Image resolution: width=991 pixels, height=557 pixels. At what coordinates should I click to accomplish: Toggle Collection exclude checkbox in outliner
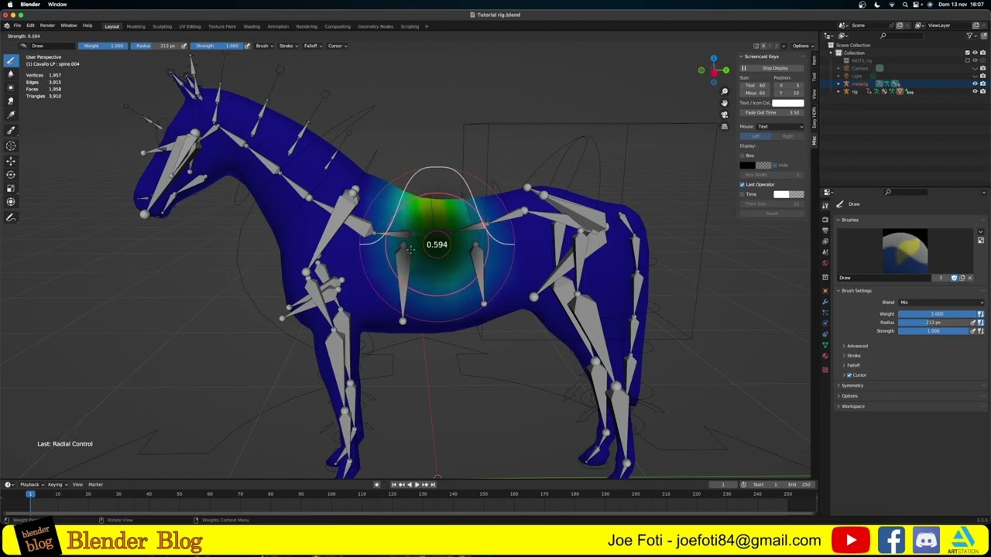click(x=967, y=53)
